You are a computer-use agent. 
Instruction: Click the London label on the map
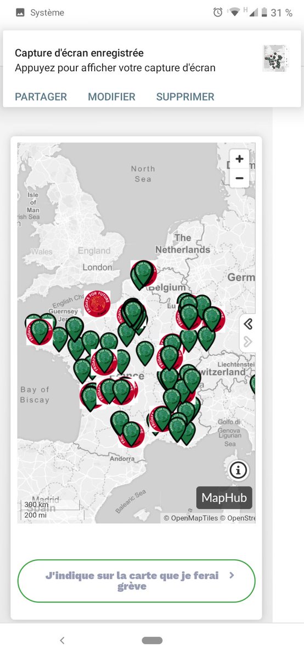point(97,267)
